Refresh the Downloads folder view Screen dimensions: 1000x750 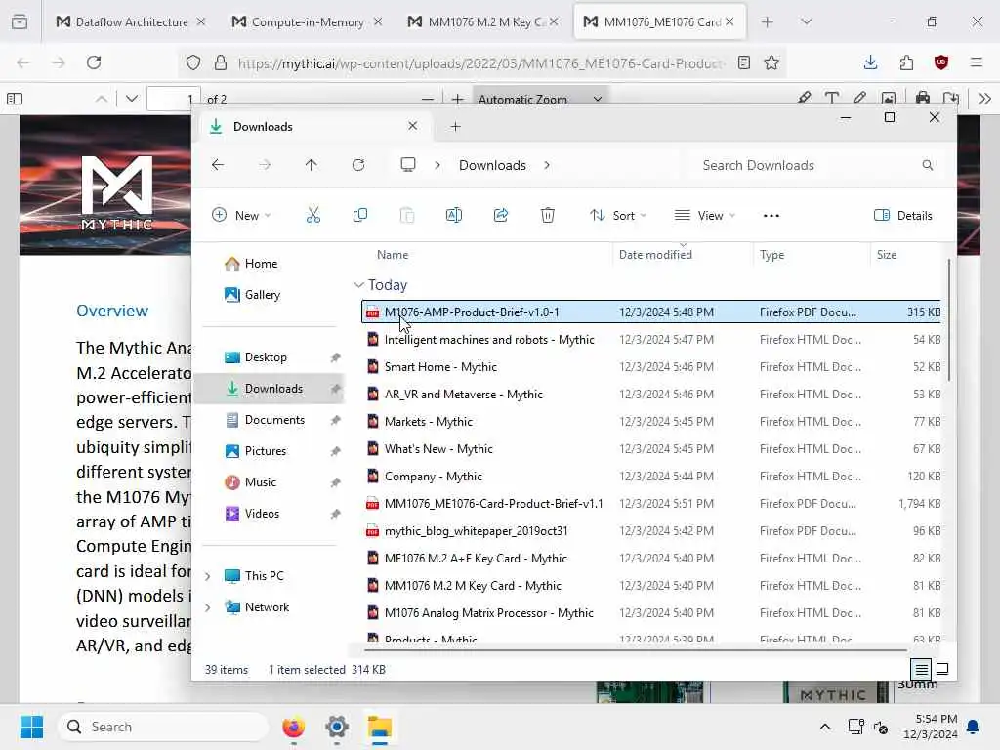coord(358,165)
